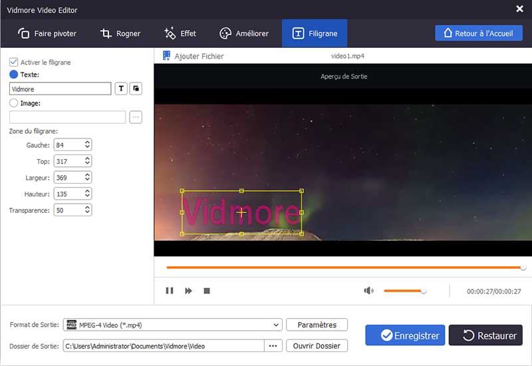
Task: Uncheck Activer le filigrane checkbox
Action: (13, 63)
